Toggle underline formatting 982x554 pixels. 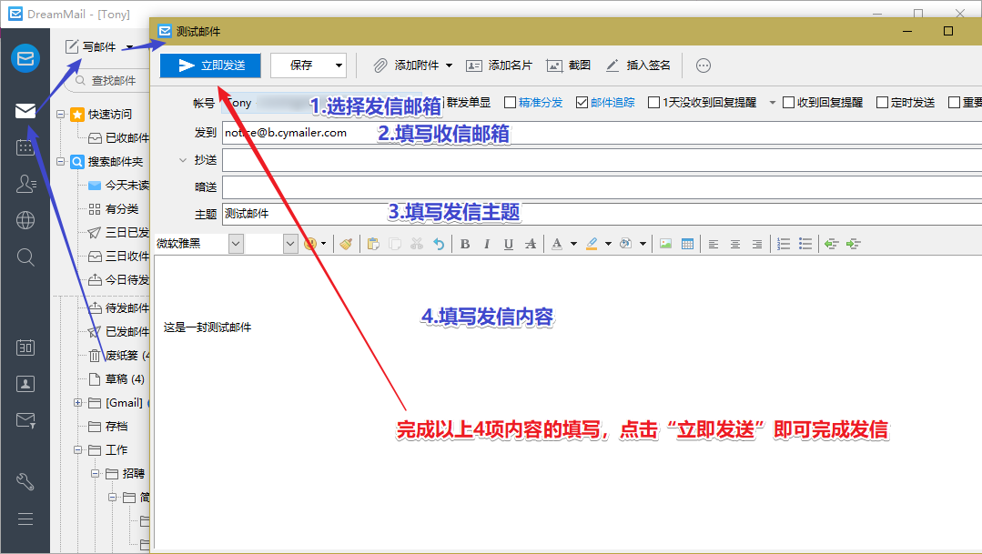point(509,244)
